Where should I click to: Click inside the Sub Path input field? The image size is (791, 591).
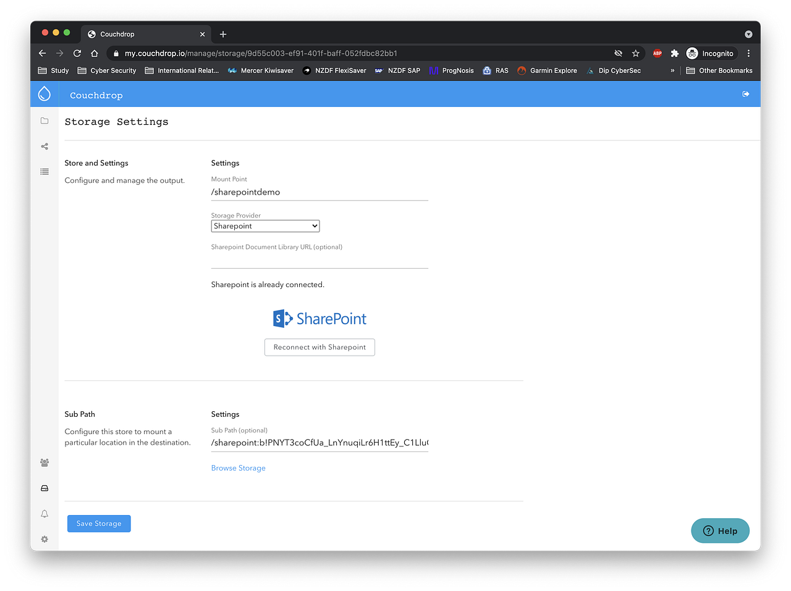pyautogui.click(x=319, y=442)
